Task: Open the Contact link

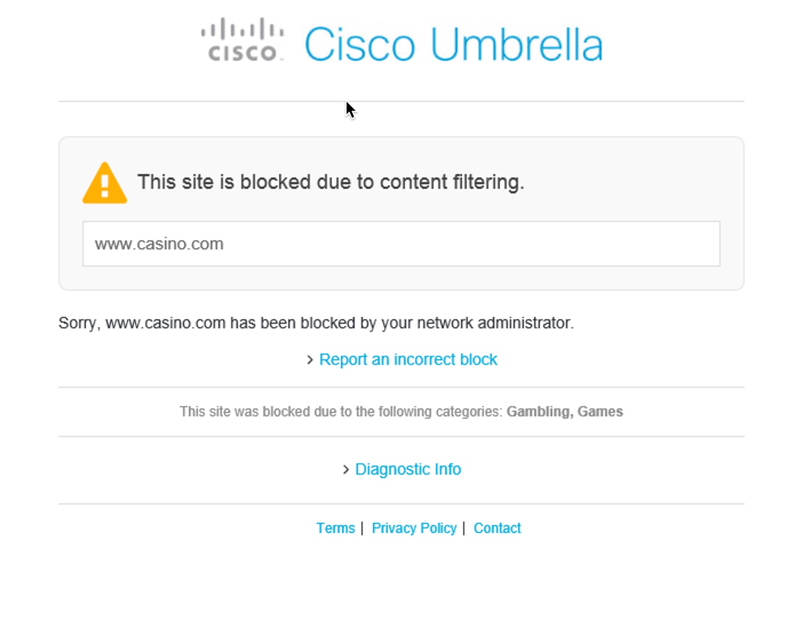Action: click(497, 528)
